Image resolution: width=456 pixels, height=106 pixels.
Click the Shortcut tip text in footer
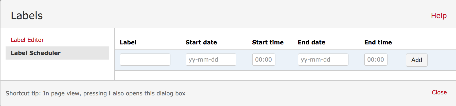[x=76, y=93]
